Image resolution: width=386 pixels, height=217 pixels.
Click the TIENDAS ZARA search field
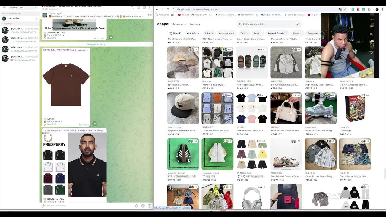pos(22,7)
